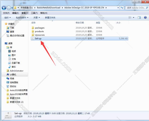Screen dimensions: 149x121
Task: Click the 2018\10\20 date of packages
Action: 84,28
